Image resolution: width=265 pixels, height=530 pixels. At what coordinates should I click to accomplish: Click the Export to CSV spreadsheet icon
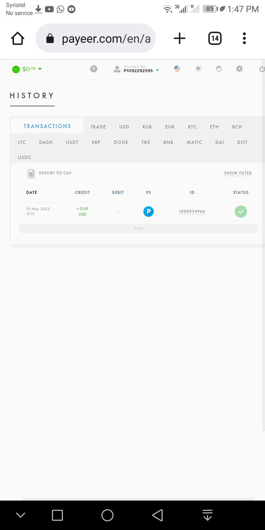click(31, 174)
